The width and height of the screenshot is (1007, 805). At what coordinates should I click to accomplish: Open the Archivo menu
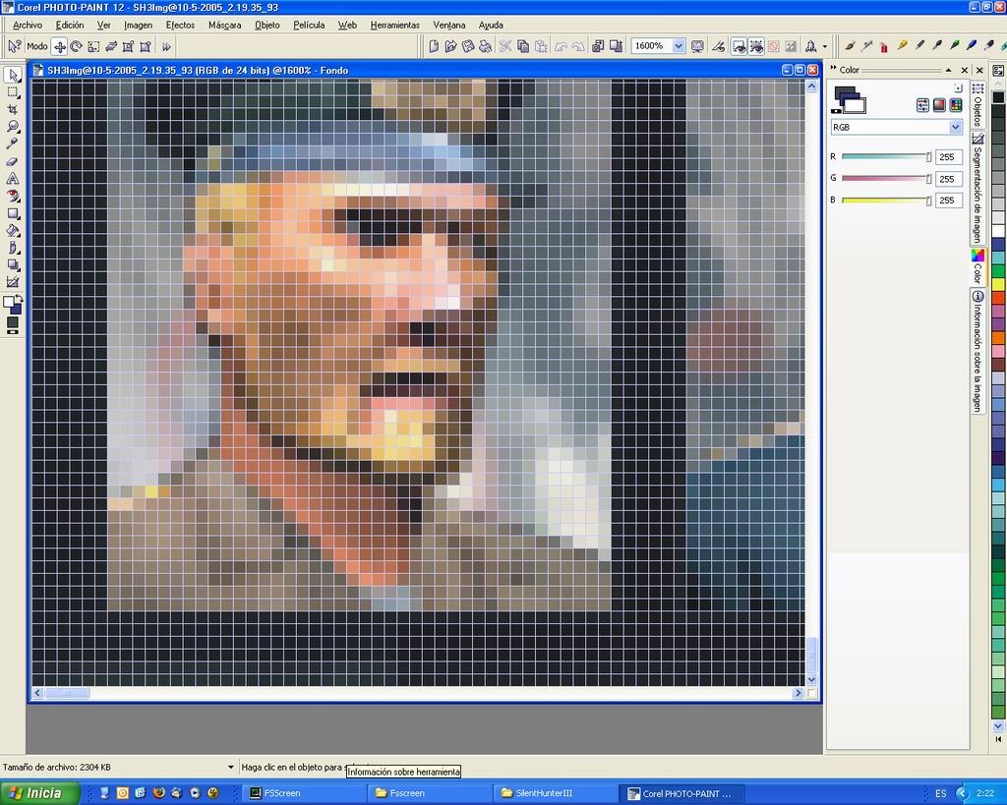[28, 25]
